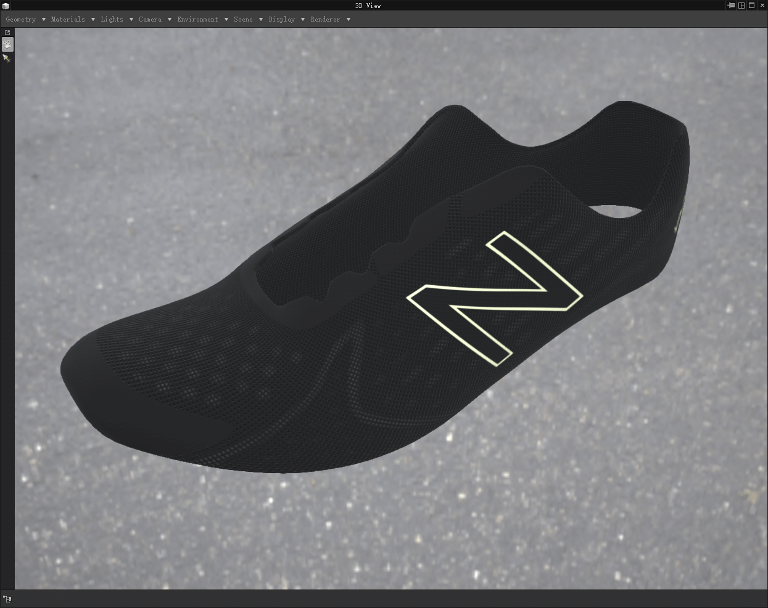Click the 3D cube icon in title bar
The image size is (768, 608).
pyautogui.click(x=6, y=6)
